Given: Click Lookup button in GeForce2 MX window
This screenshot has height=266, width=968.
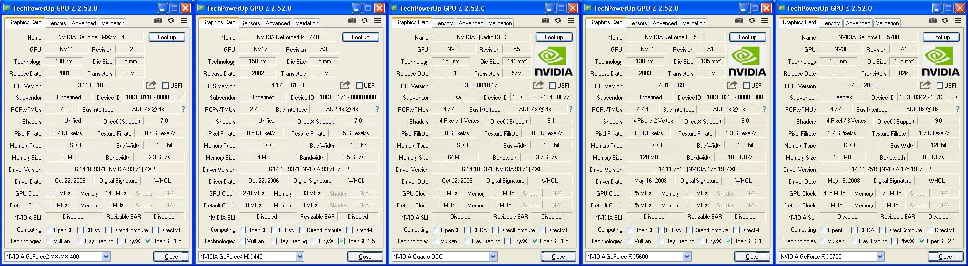Looking at the screenshot, I should pos(167,37).
